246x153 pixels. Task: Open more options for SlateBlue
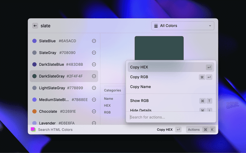pyautogui.click(x=94, y=41)
